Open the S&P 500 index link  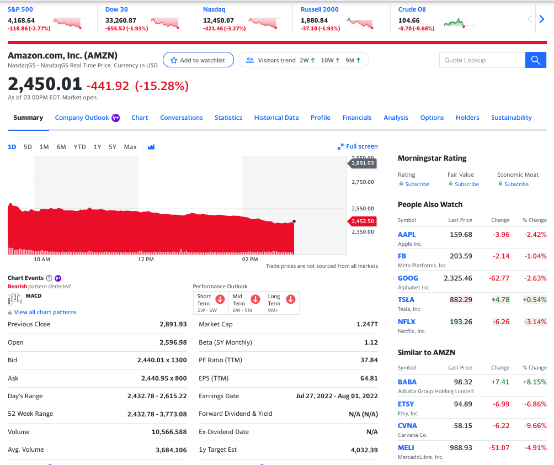pyautogui.click(x=20, y=9)
